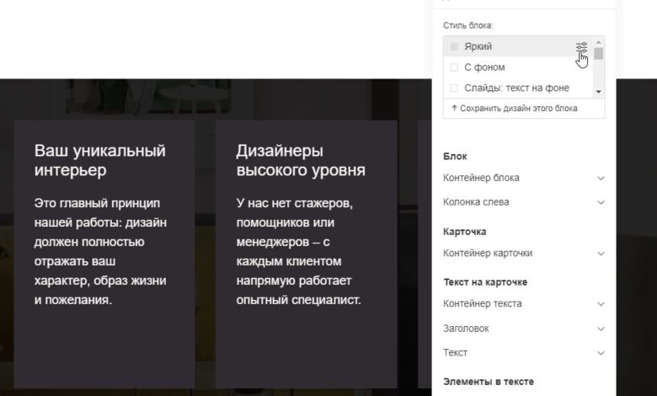Image resolution: width=657 pixels, height=396 pixels.
Task: Expand Контейнер блока section
Action: [x=601, y=178]
